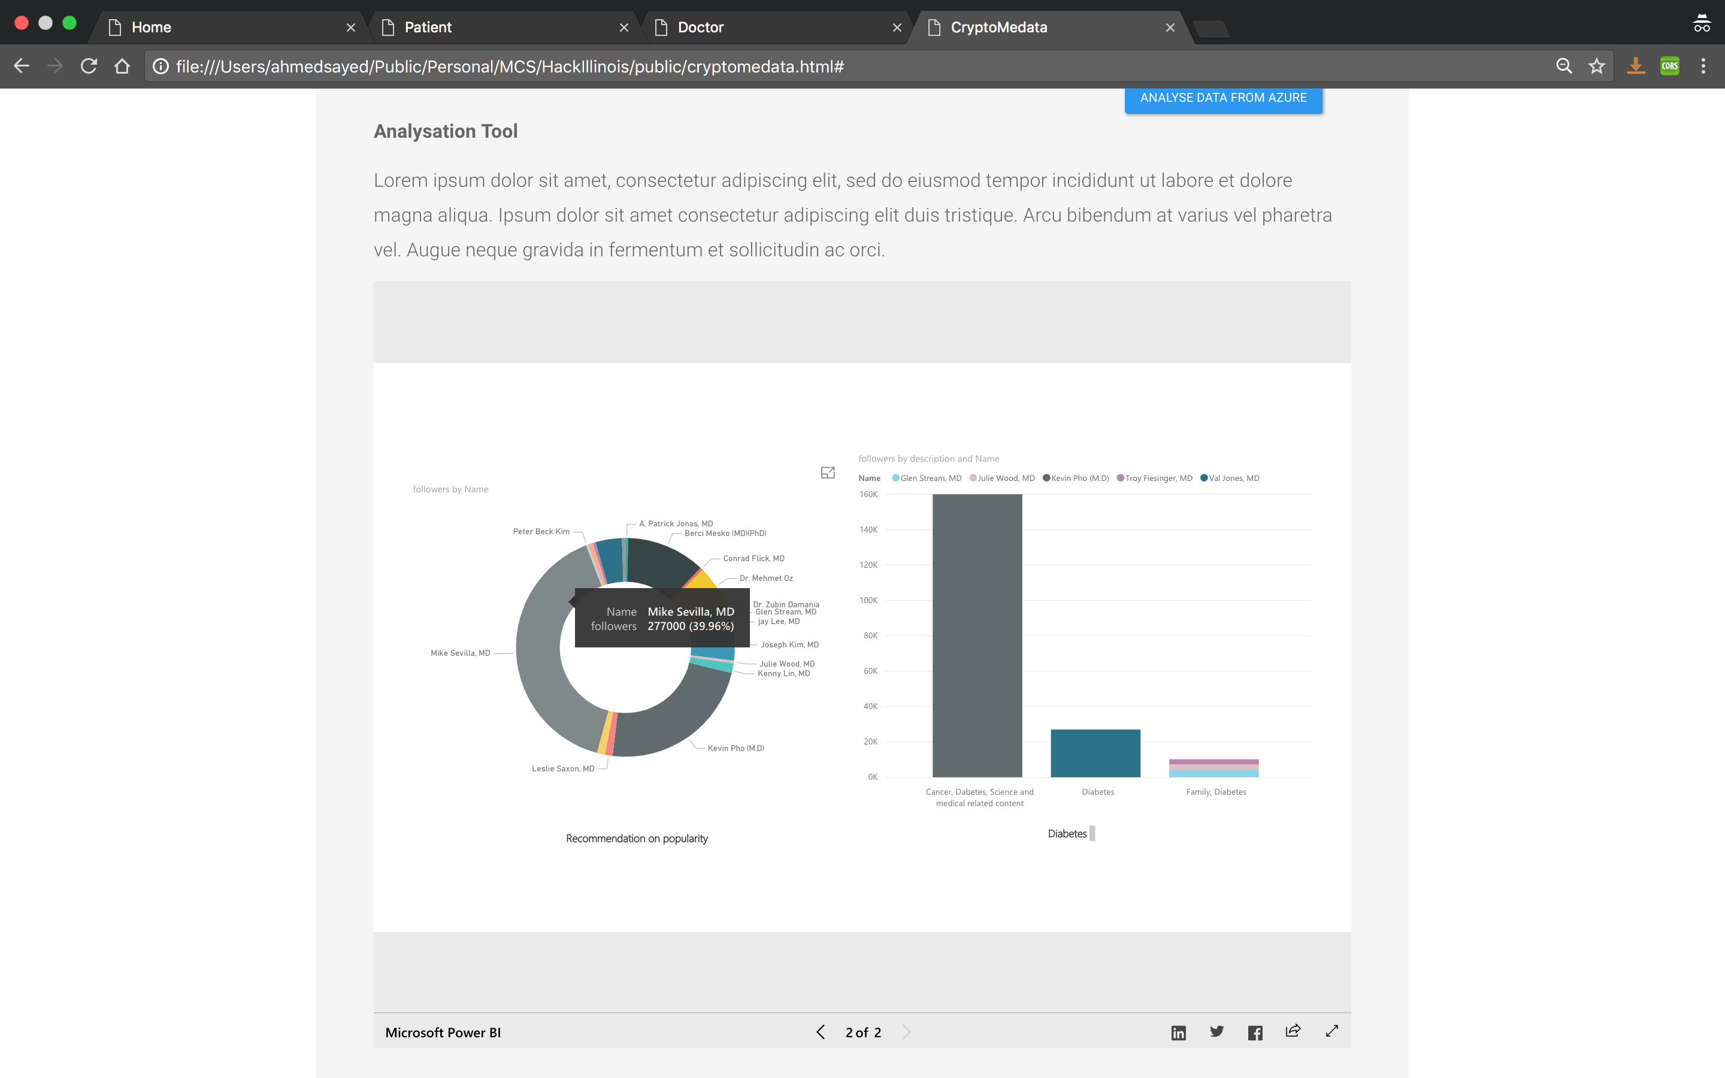Reload the current page
Viewport: 1725px width, 1078px height.
pyautogui.click(x=89, y=66)
